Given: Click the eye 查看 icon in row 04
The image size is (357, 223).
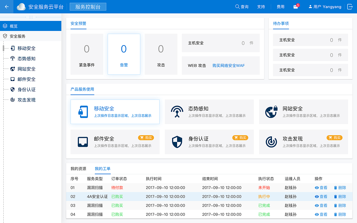Looking at the screenshot, I should click(317, 214).
